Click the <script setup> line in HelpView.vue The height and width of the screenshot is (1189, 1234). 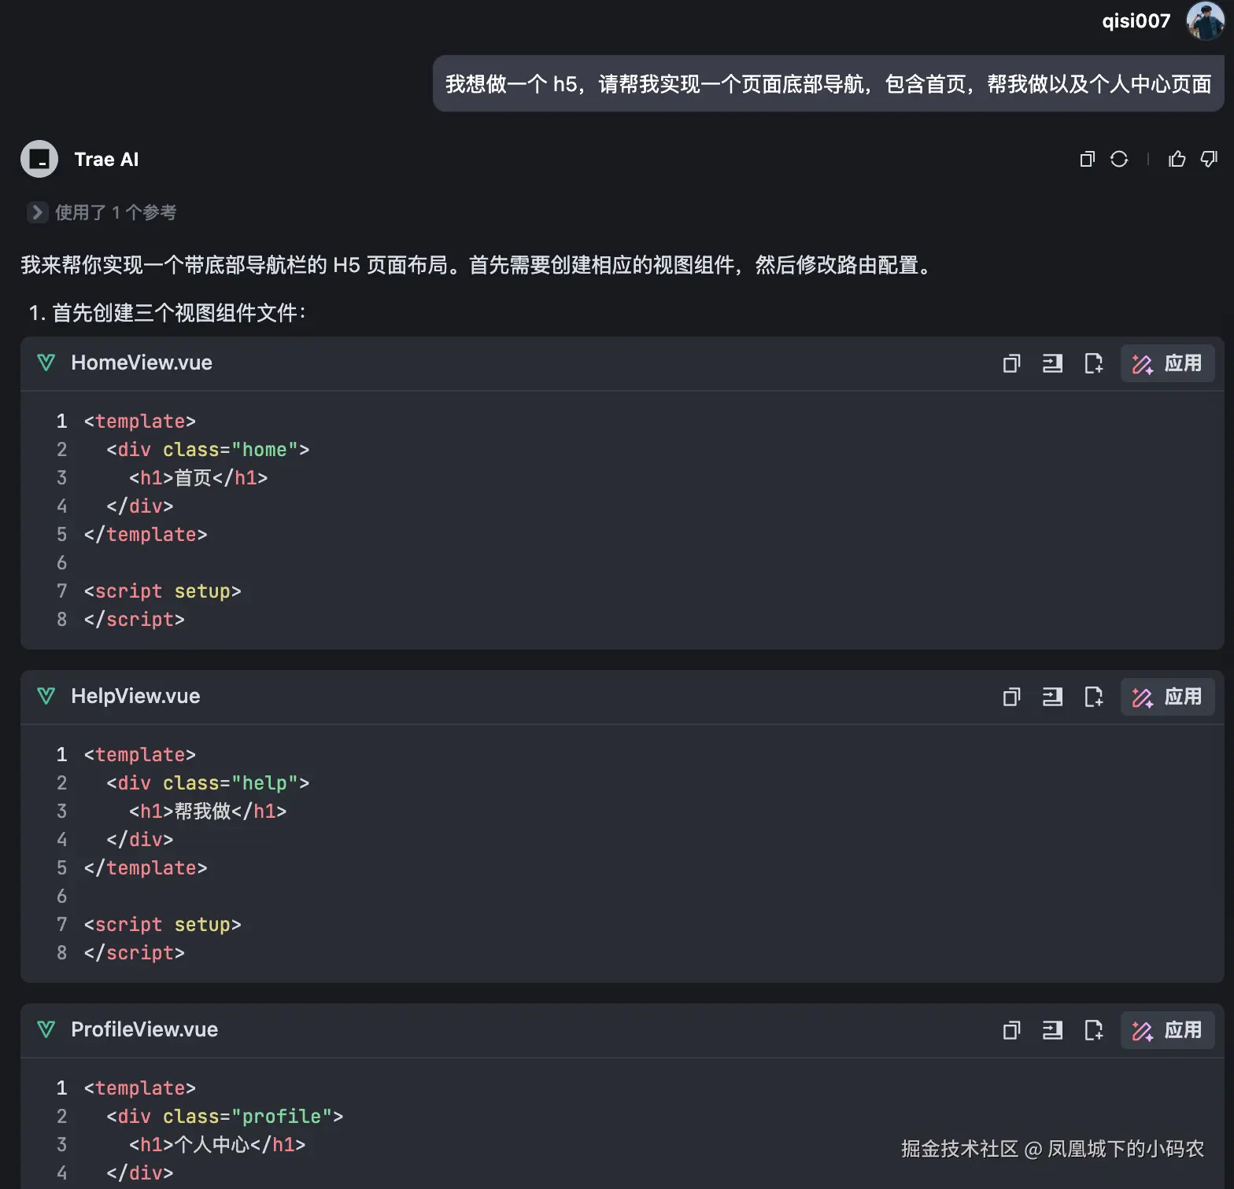(163, 925)
